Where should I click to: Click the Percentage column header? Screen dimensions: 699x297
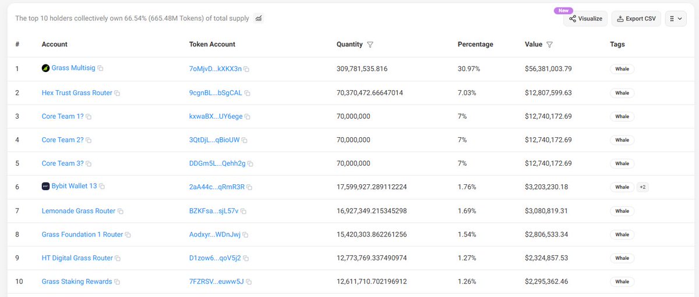point(475,44)
